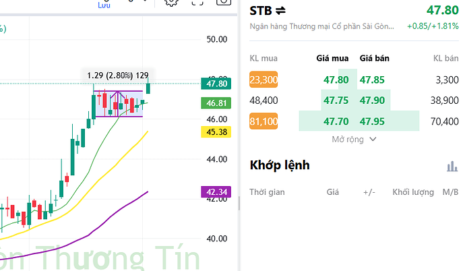465x271 pixels.
Task: Click the Giá column header in Khớp lệnh
Action: (x=333, y=192)
